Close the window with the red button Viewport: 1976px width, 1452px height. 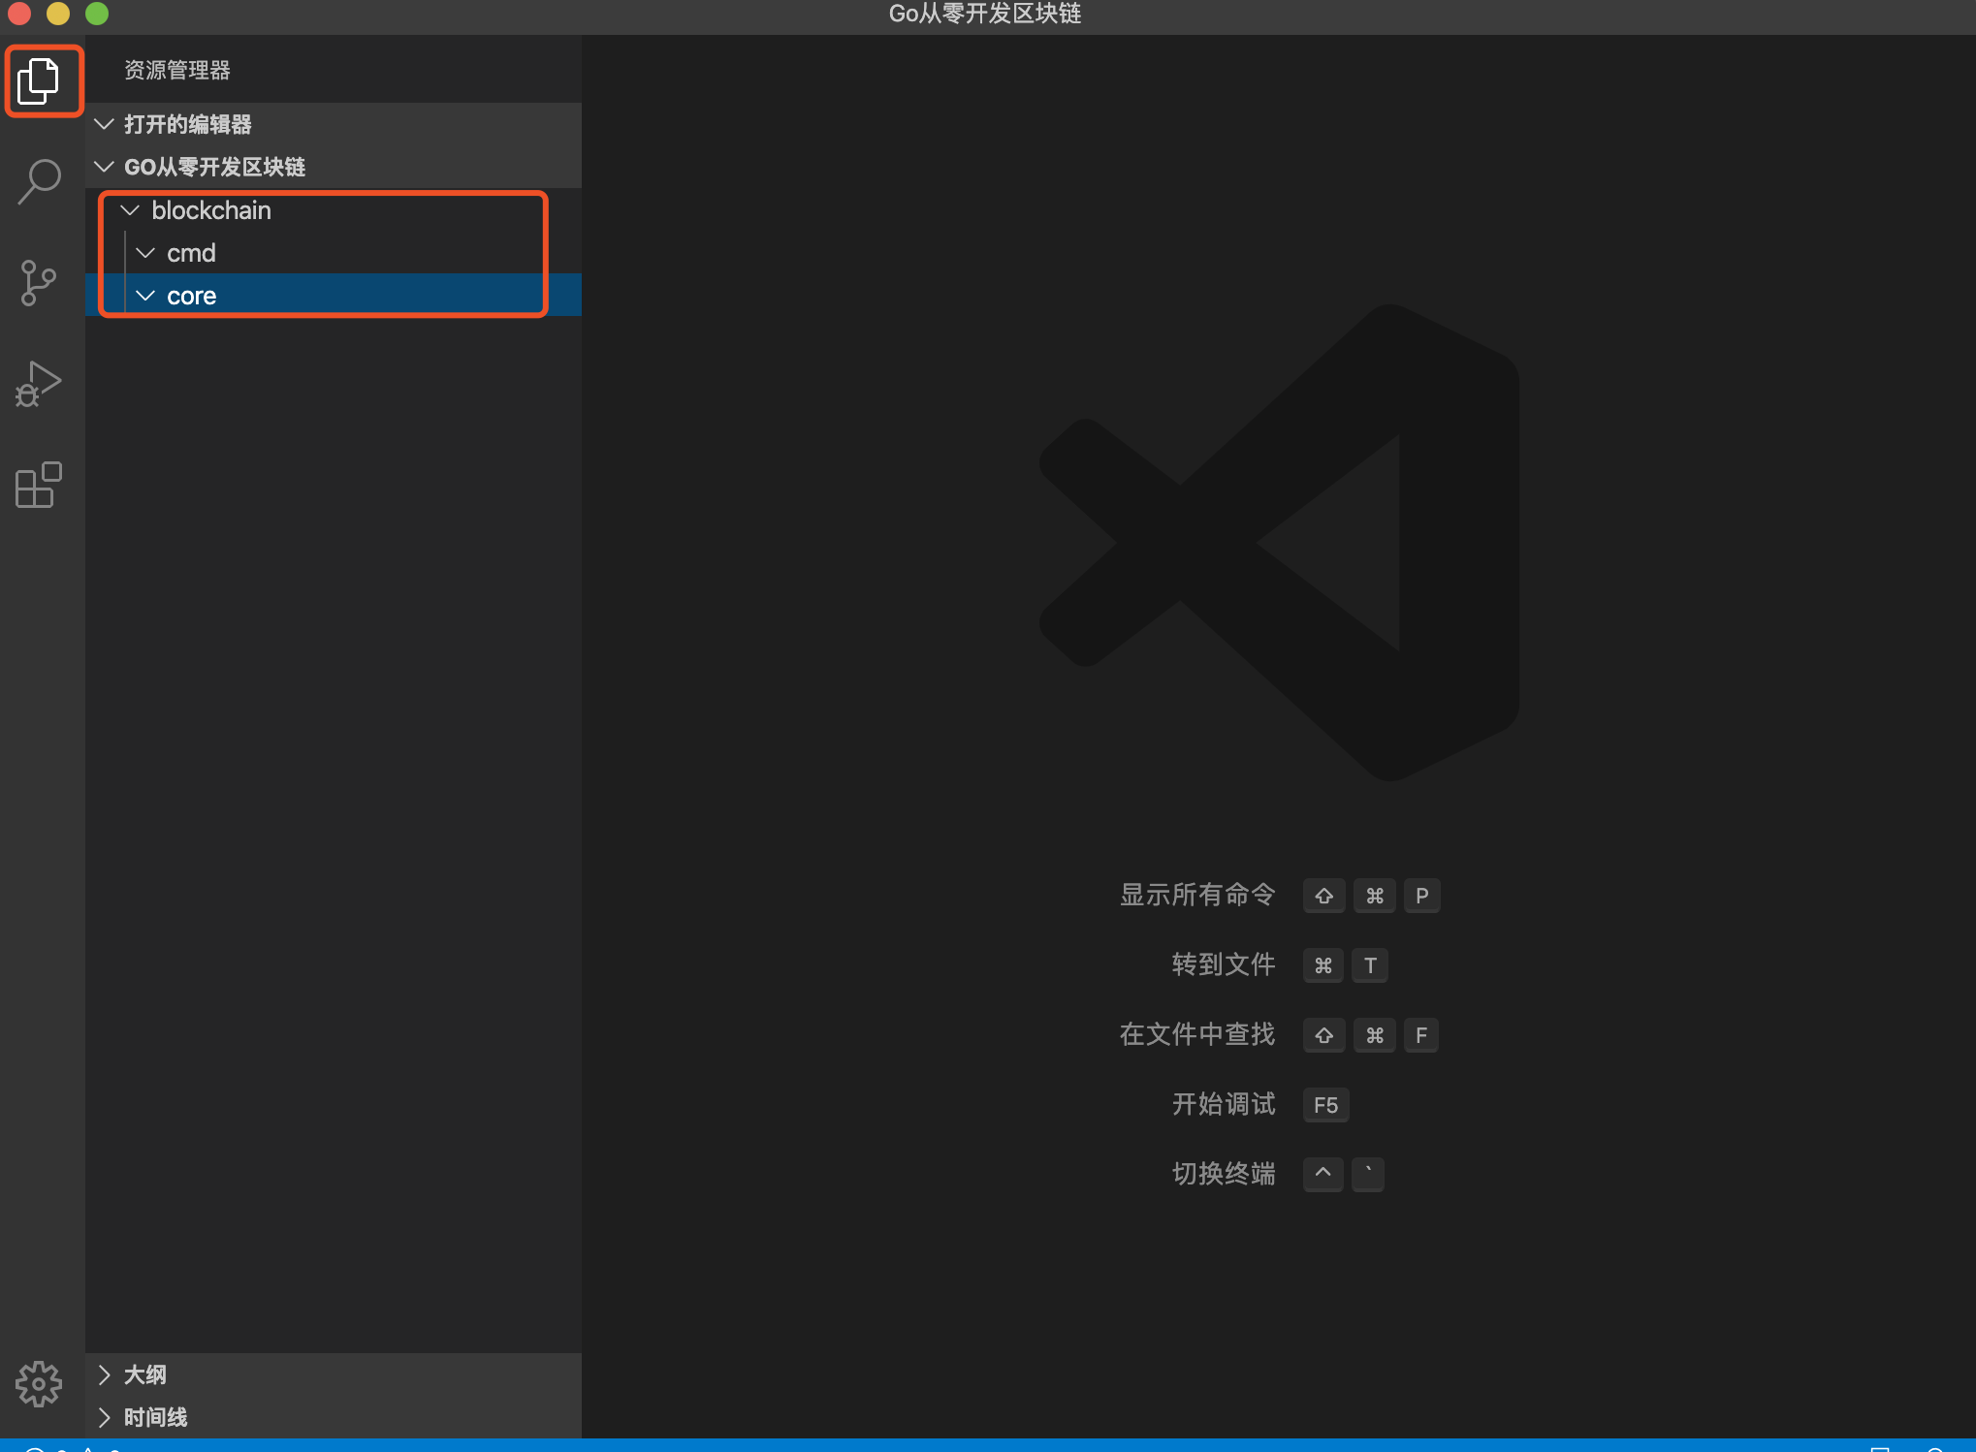click(19, 14)
